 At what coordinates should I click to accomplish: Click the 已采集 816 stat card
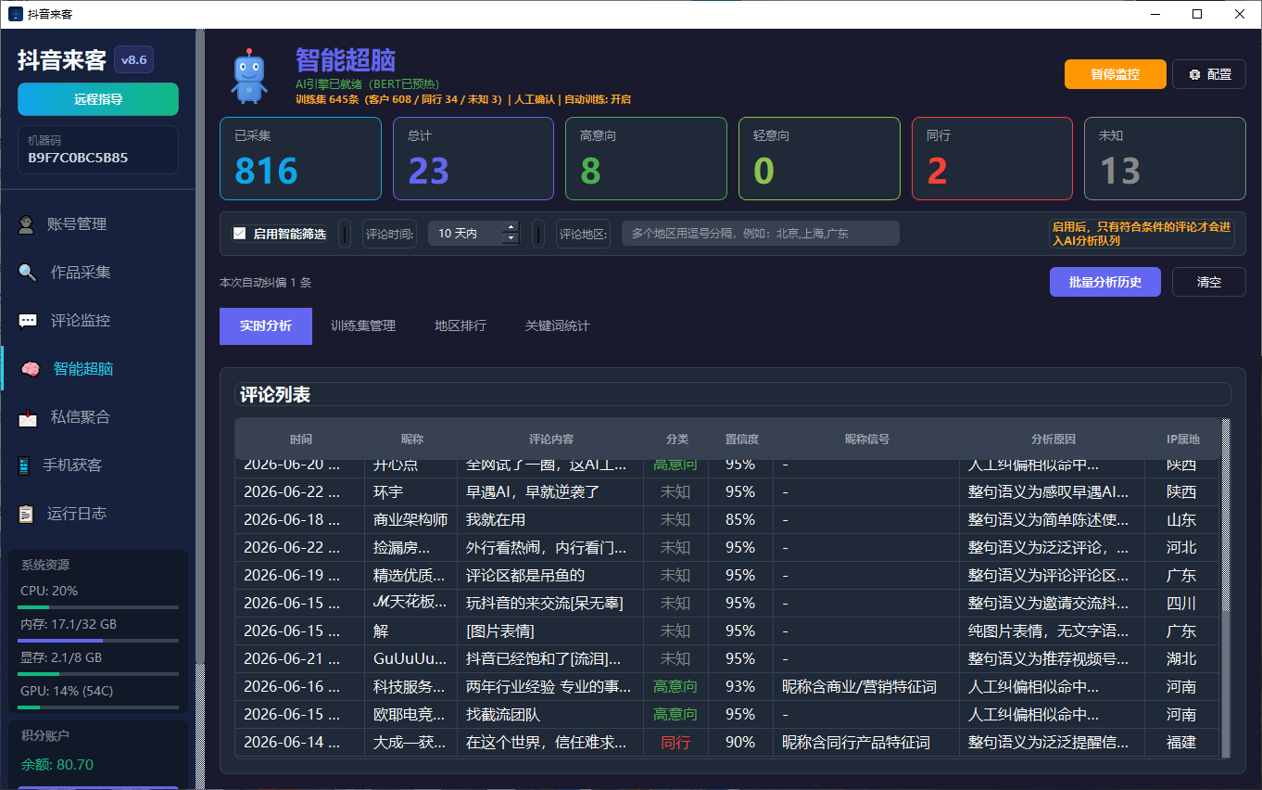300,159
